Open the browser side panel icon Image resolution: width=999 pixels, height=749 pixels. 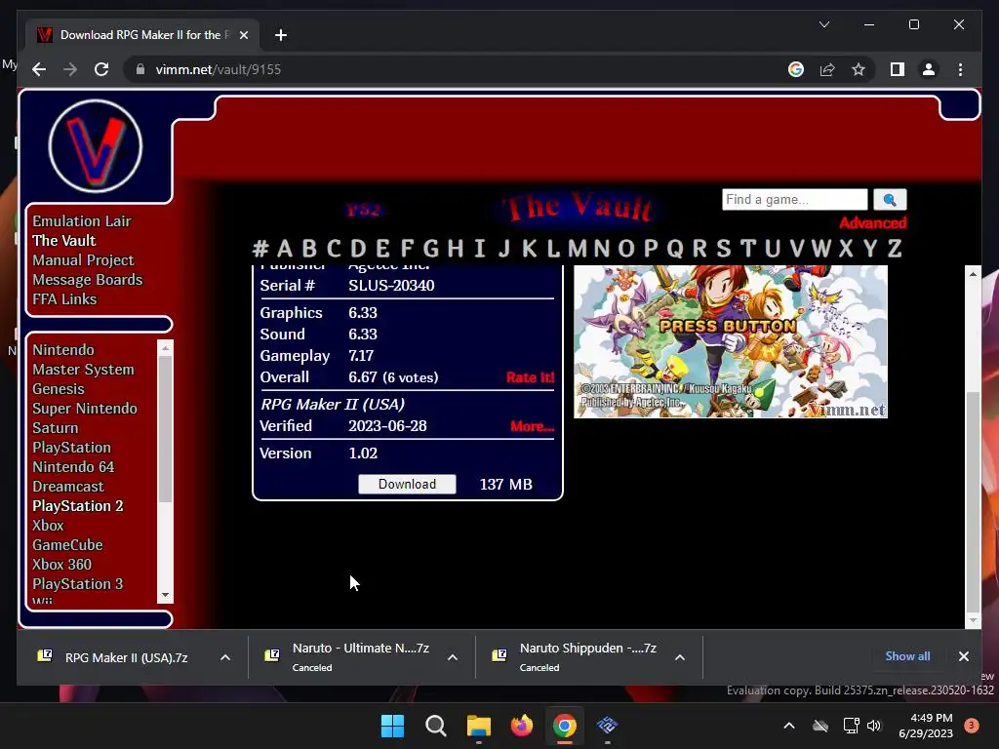898,69
